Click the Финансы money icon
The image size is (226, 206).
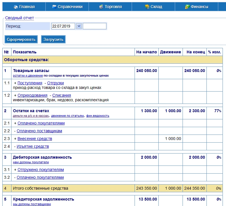(187, 7)
